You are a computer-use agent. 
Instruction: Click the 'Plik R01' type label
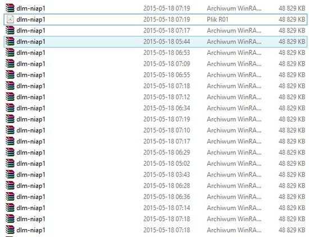(217, 20)
